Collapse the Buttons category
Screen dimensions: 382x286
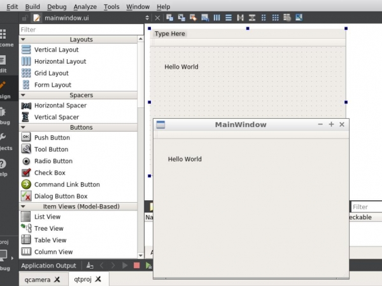tap(24, 128)
